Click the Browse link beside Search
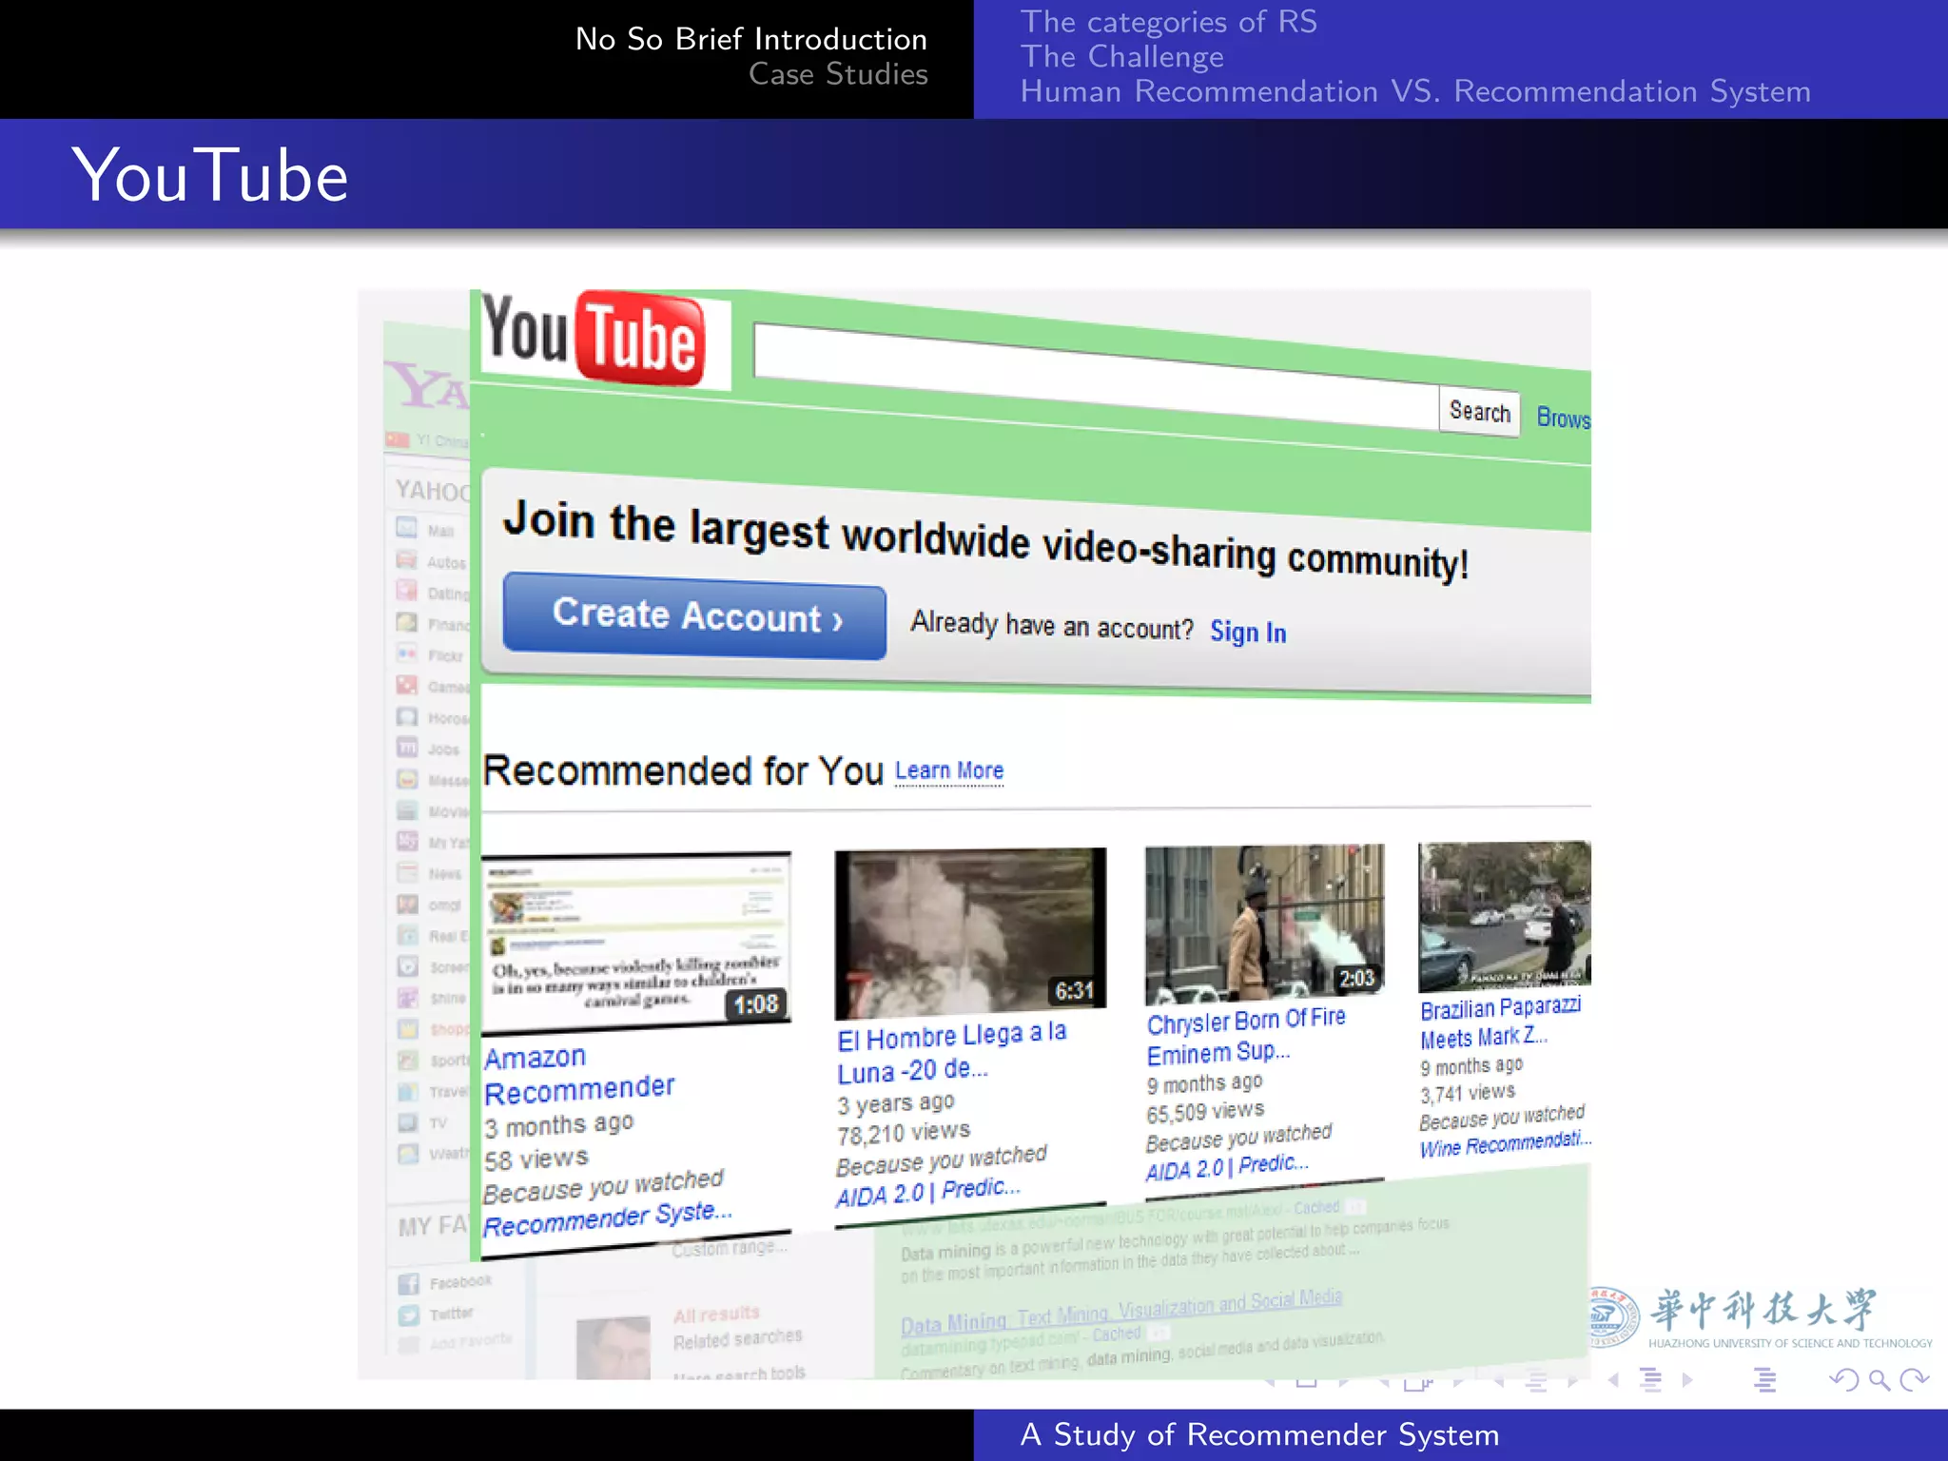 click(1564, 418)
